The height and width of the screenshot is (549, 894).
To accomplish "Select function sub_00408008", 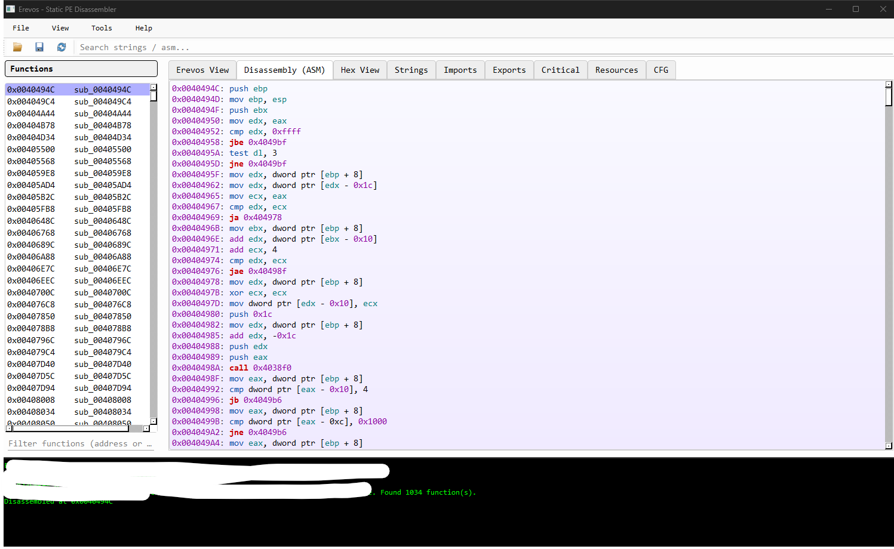I will [78, 400].
